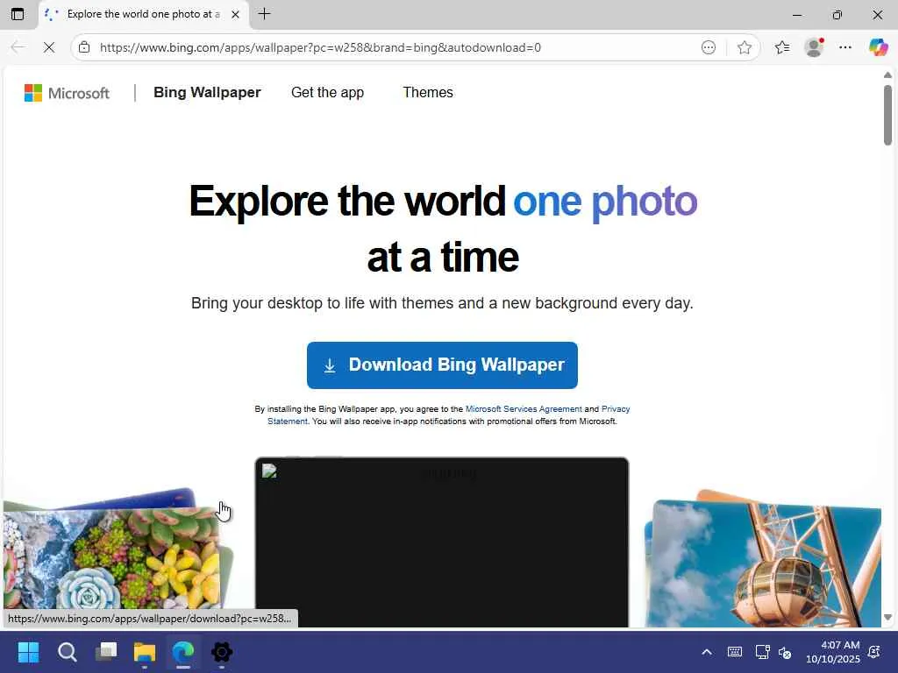This screenshot has height=673, width=898.
Task: View site information lock icon
Action: 84,47
